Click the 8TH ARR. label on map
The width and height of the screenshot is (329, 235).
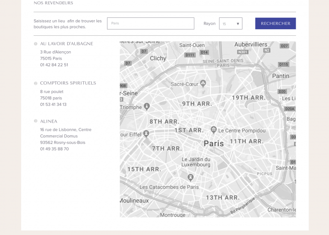pyautogui.click(x=164, y=121)
